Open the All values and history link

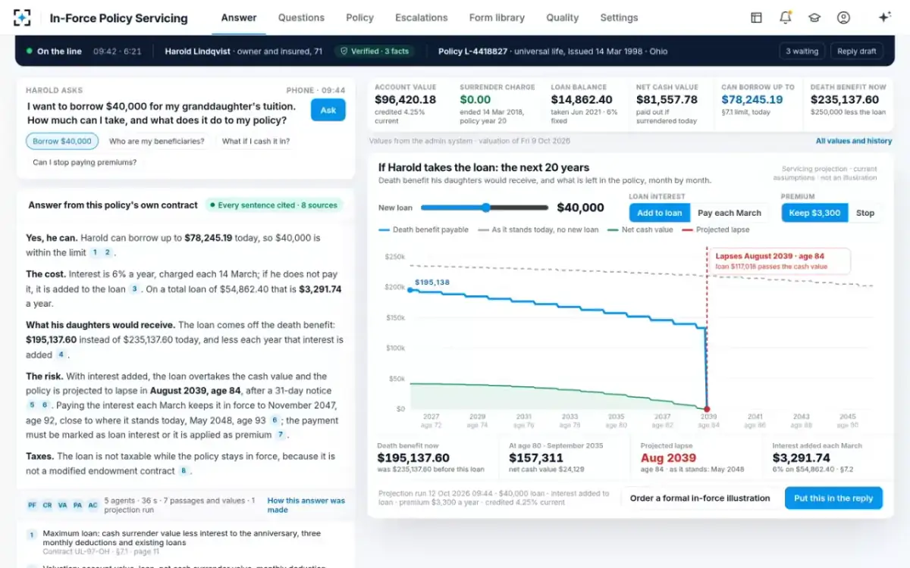tap(854, 141)
